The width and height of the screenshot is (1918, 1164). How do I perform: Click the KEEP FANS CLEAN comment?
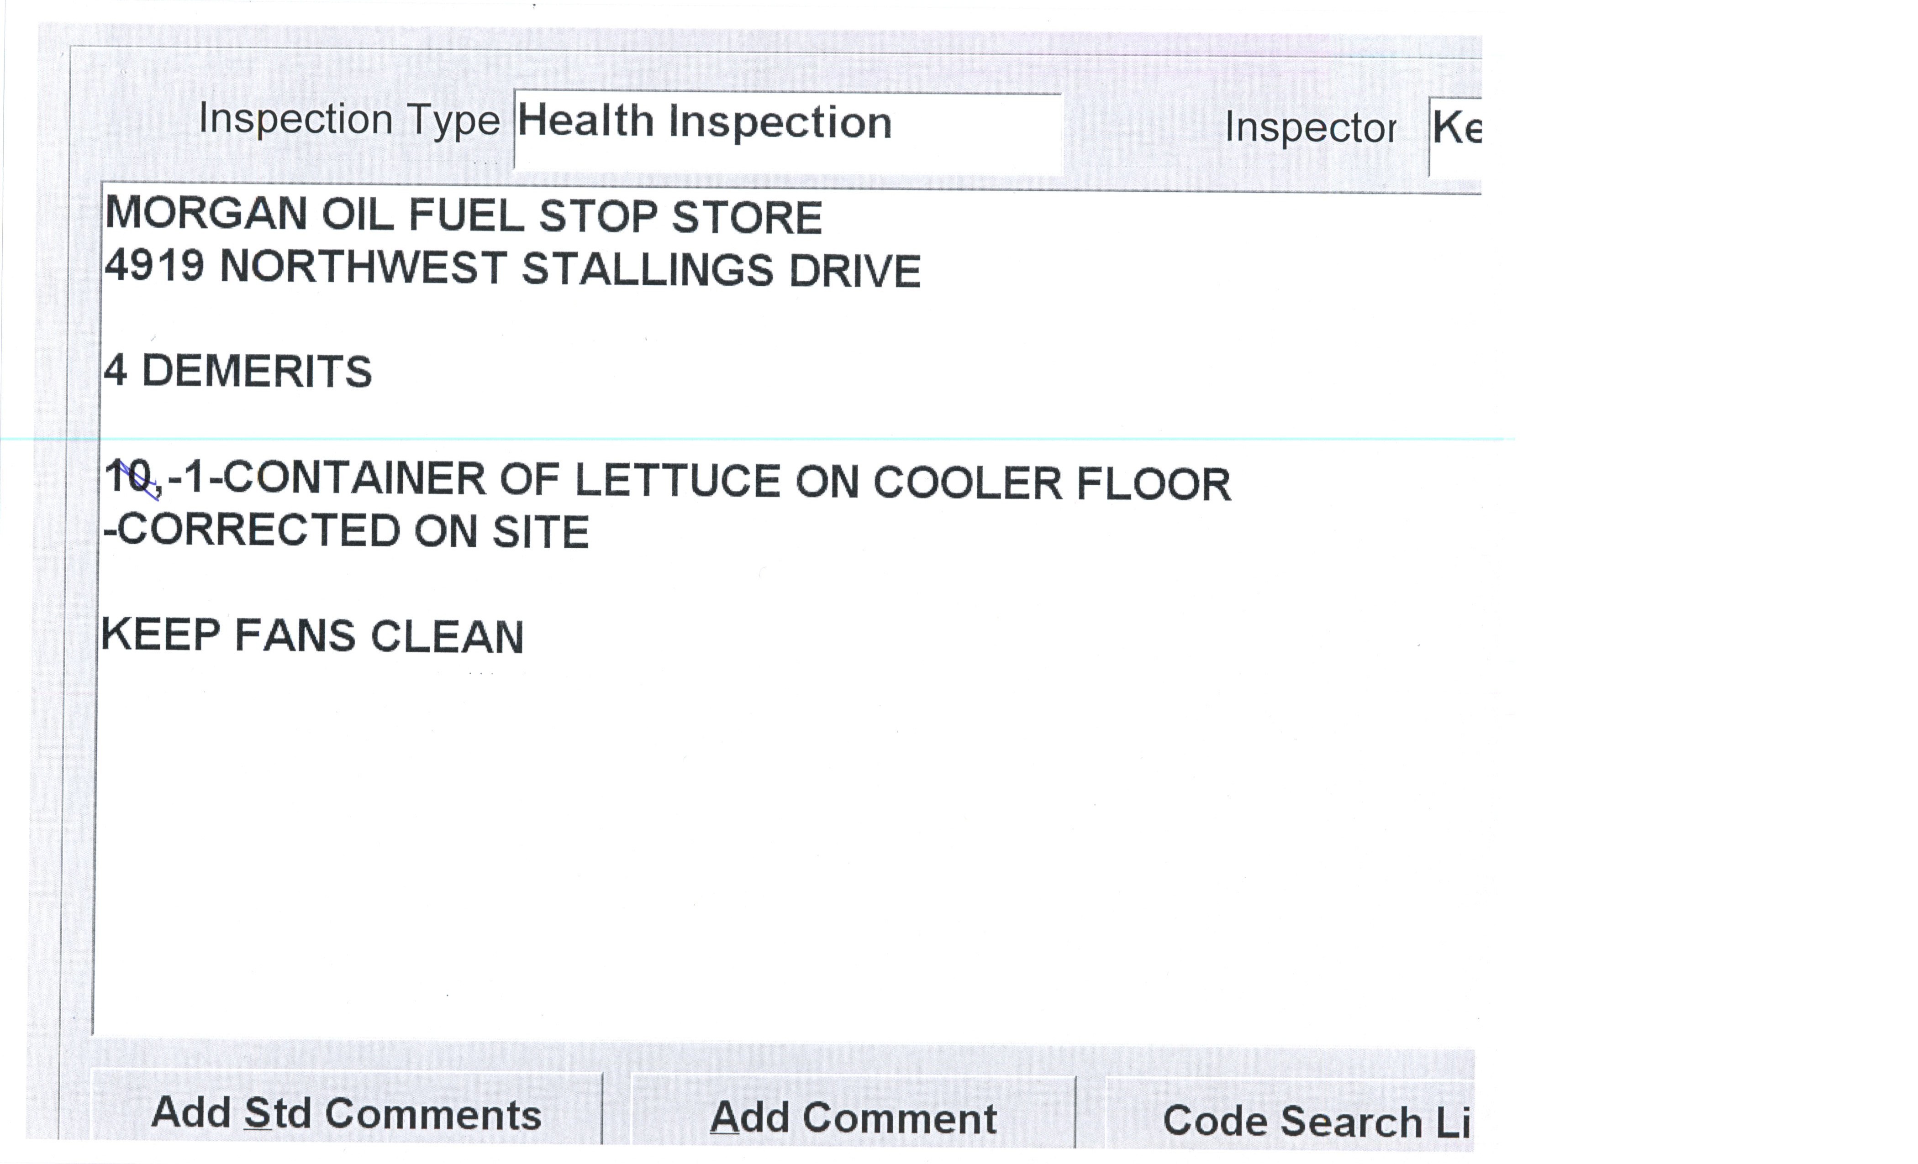click(313, 636)
